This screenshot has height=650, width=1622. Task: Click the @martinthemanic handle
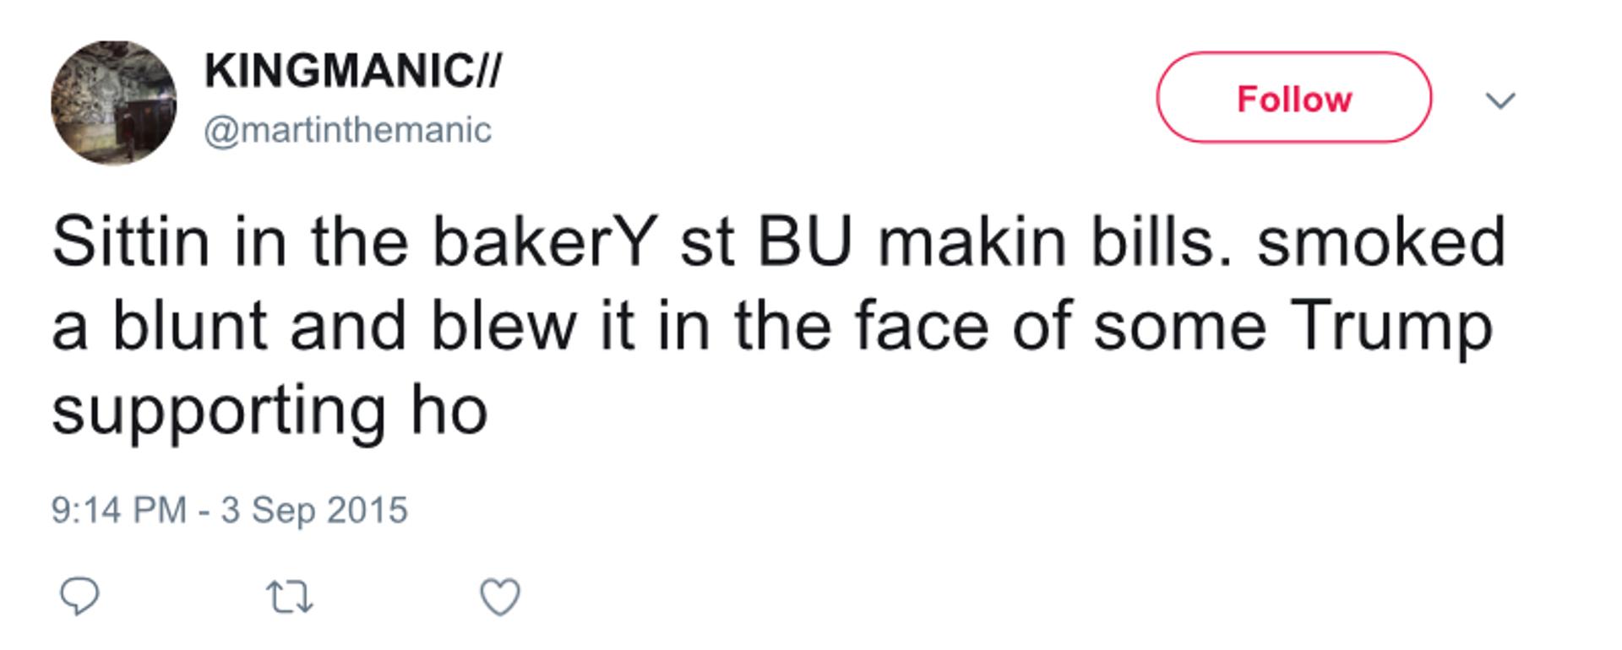click(347, 130)
